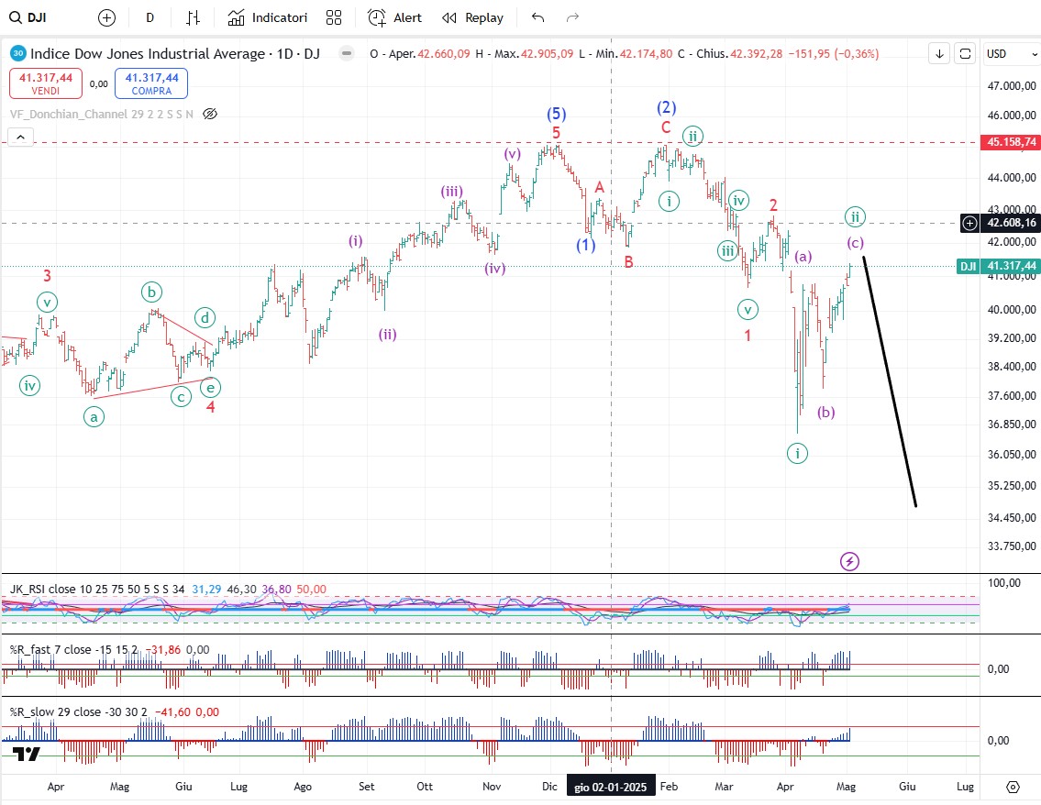Undo last chart action
The height and width of the screenshot is (805, 1041).
[x=537, y=18]
